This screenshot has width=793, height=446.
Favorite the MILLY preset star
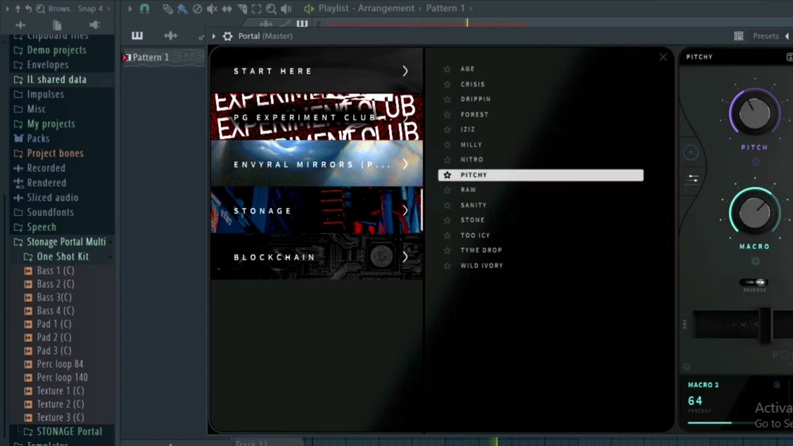tap(447, 144)
